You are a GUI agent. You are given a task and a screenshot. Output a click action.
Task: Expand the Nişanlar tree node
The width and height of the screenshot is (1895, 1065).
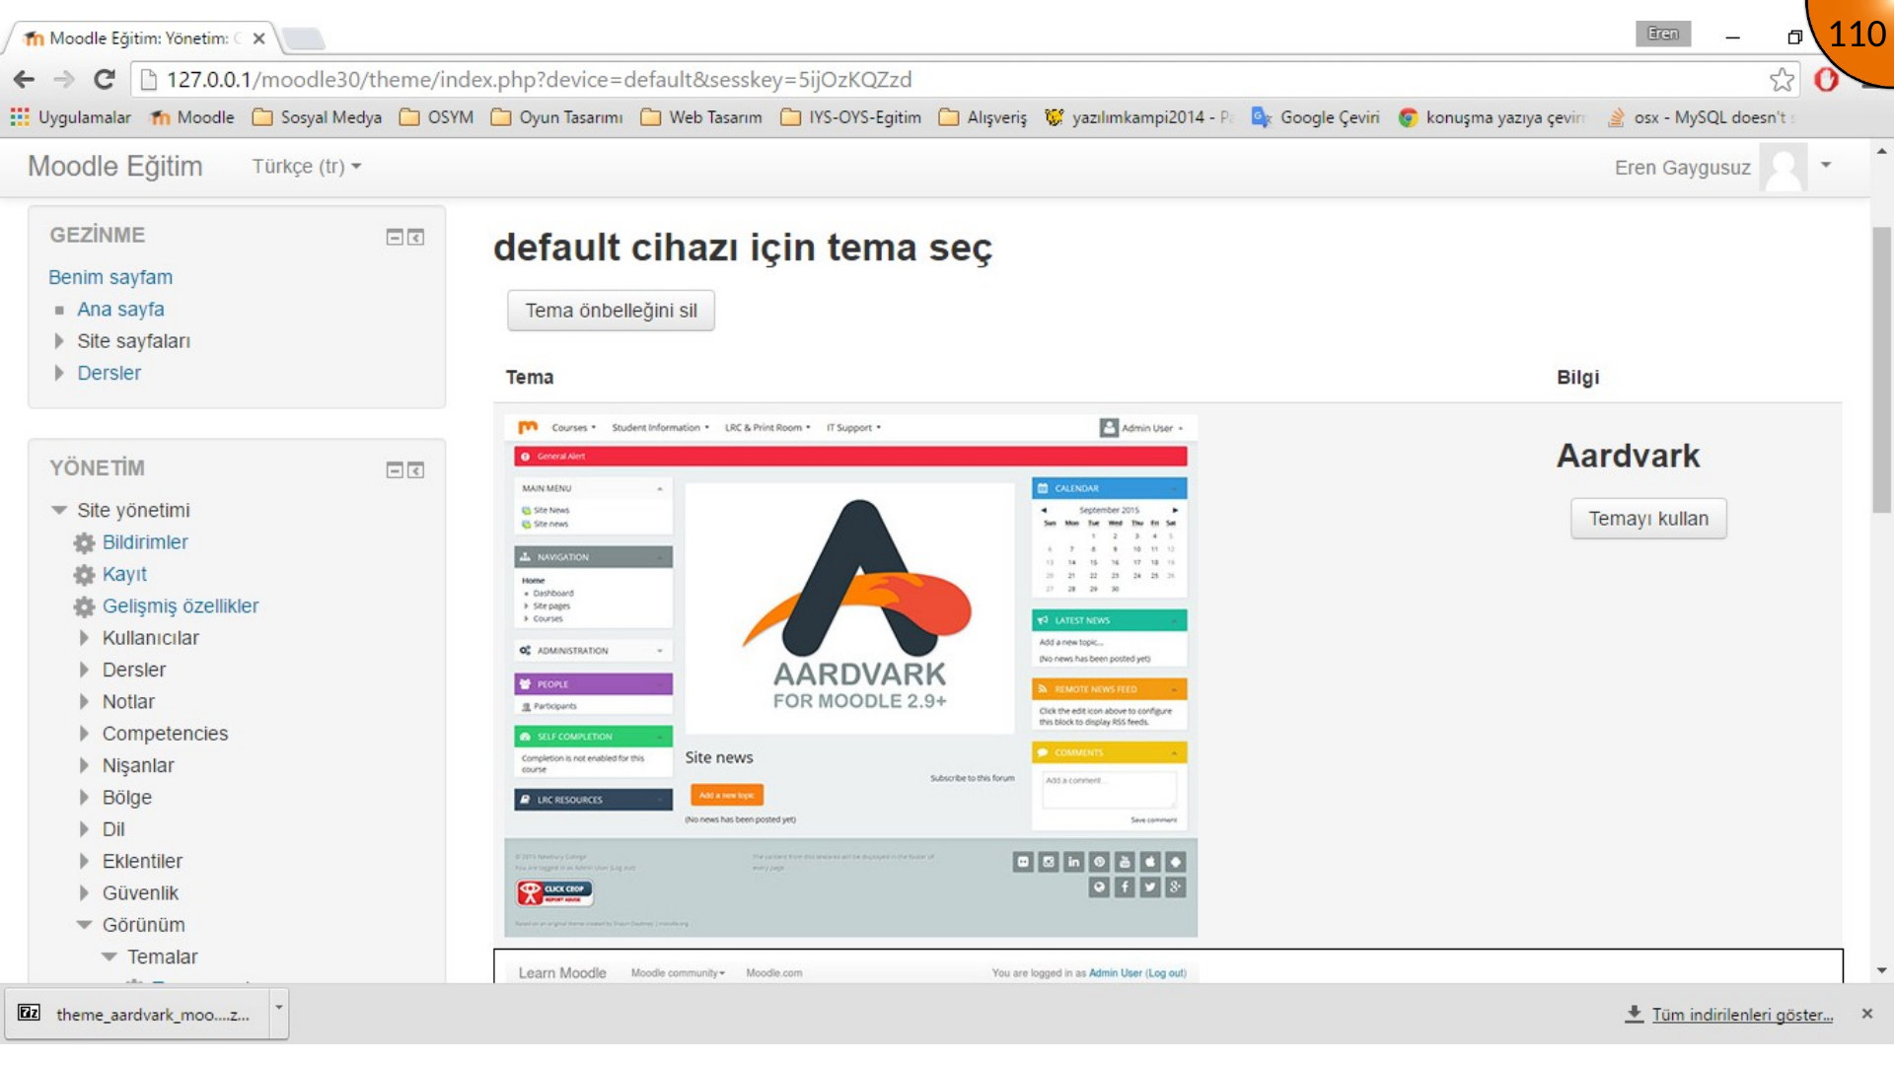pyautogui.click(x=85, y=766)
